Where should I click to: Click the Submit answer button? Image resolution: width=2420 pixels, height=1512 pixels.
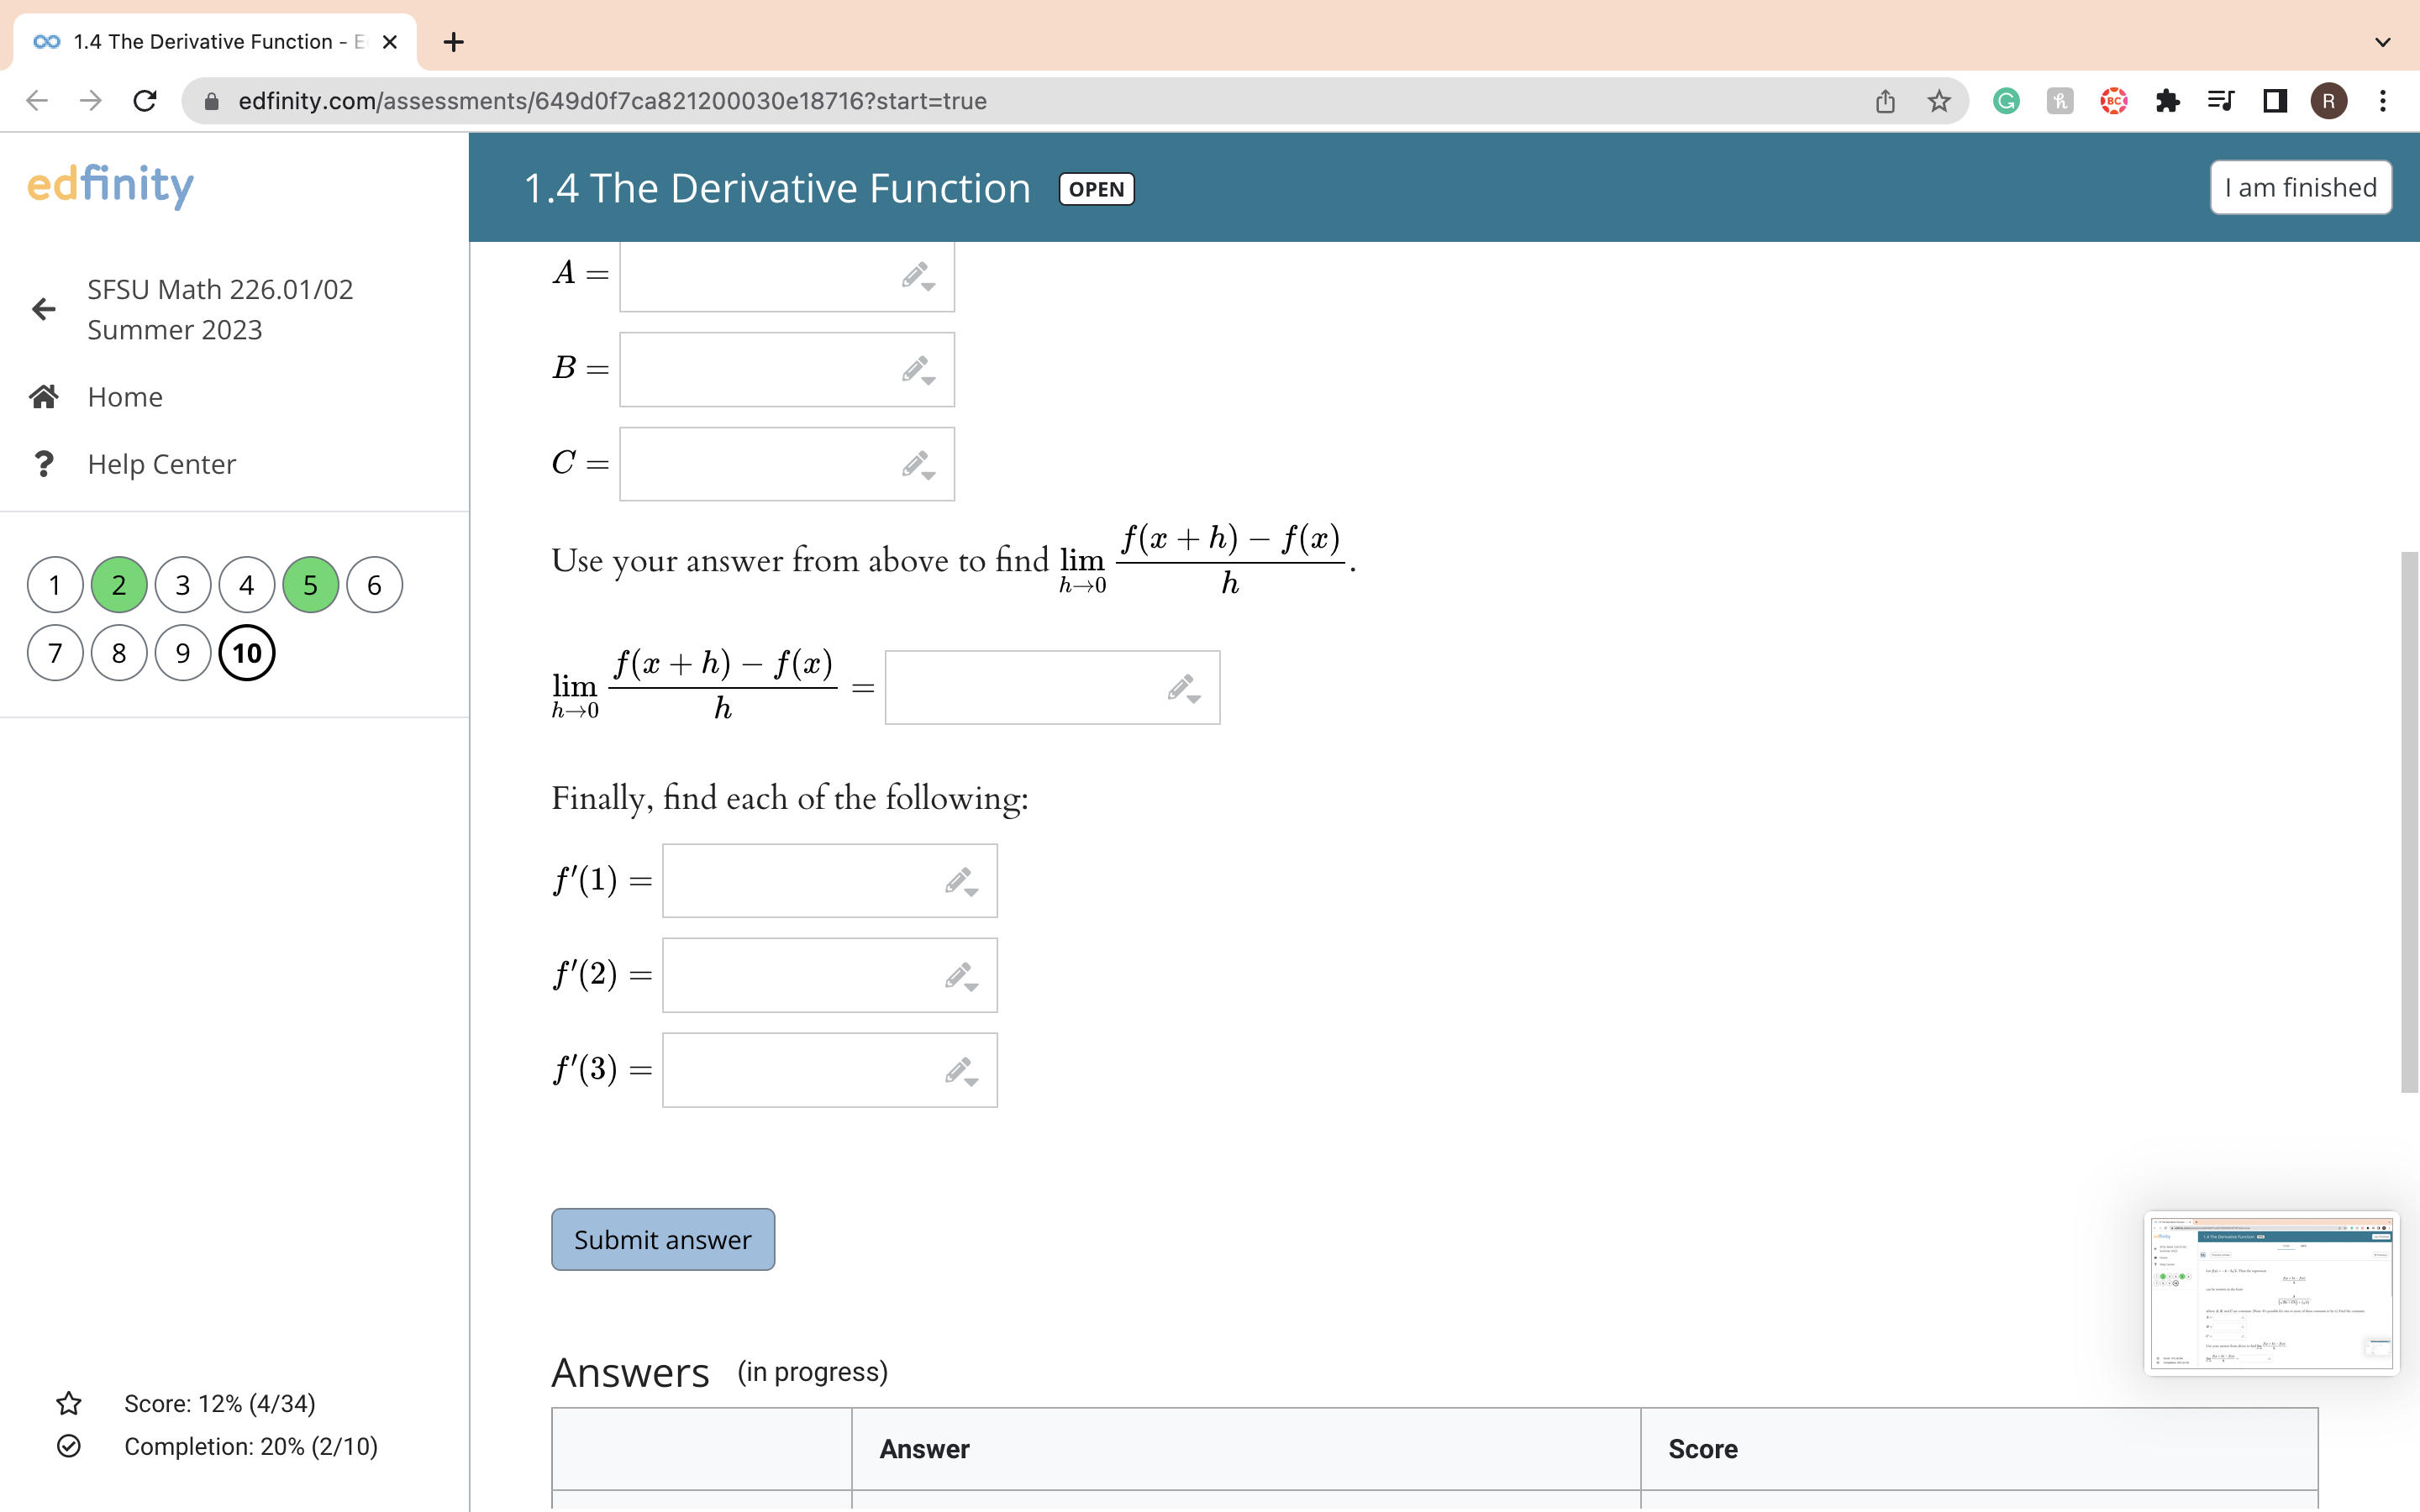coord(662,1239)
